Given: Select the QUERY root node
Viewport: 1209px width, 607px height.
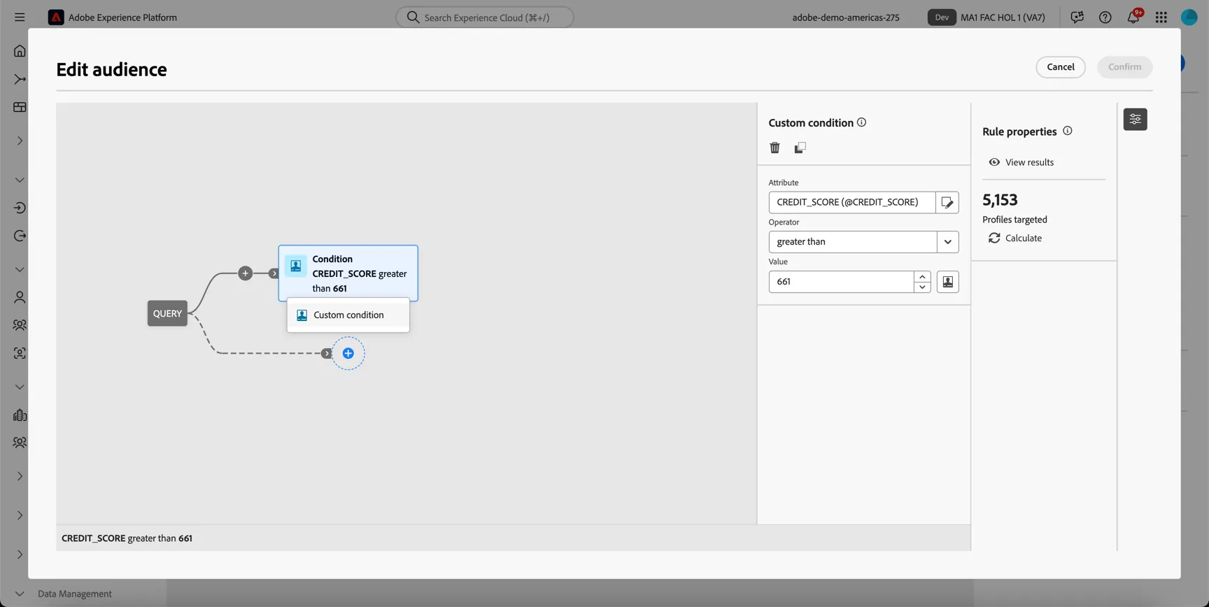Looking at the screenshot, I should [167, 313].
